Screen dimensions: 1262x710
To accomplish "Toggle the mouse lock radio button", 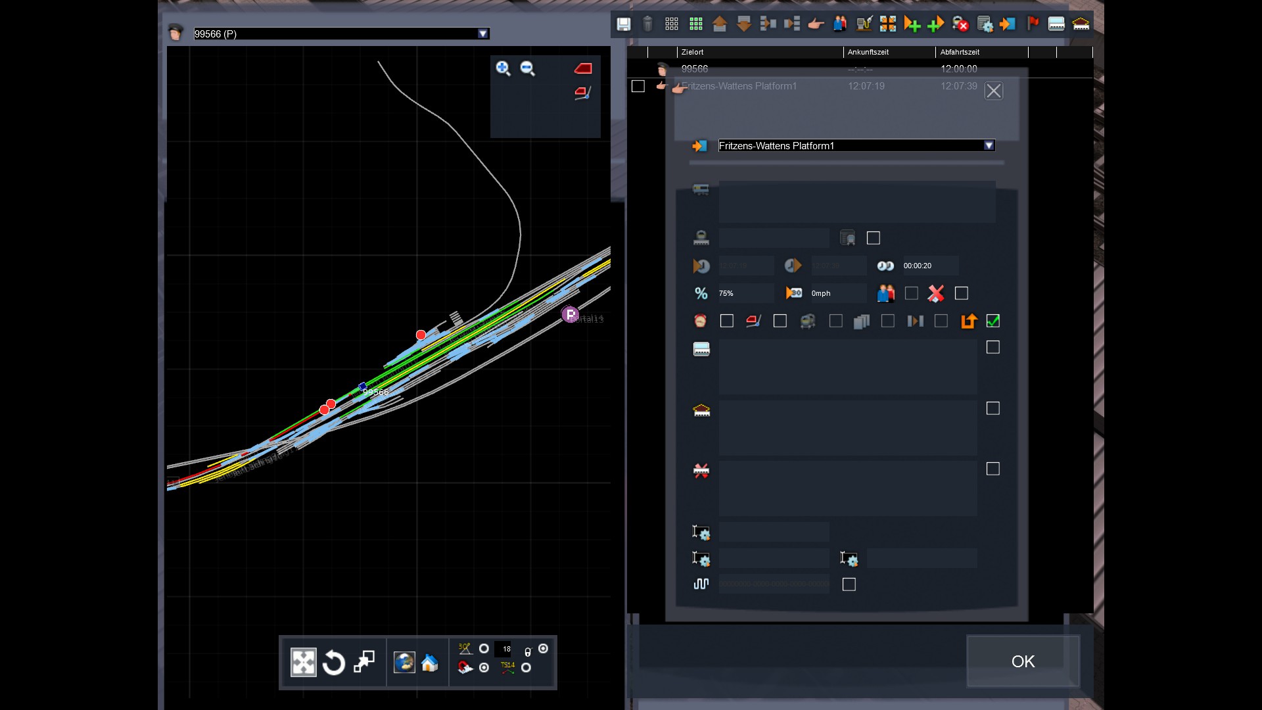I will 543,649.
